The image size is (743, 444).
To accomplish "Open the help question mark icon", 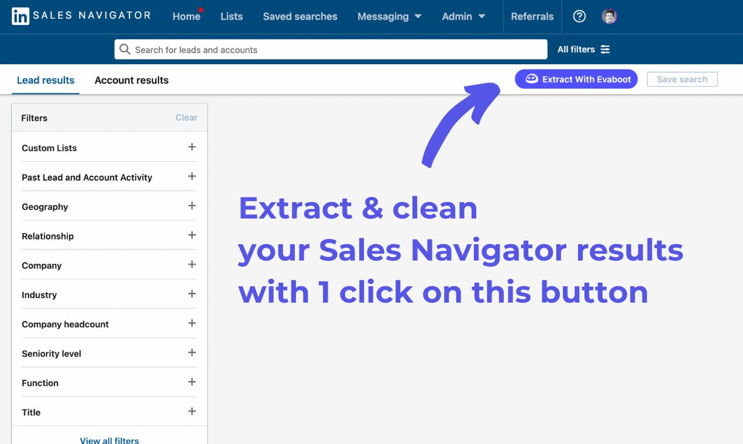I will coord(579,16).
